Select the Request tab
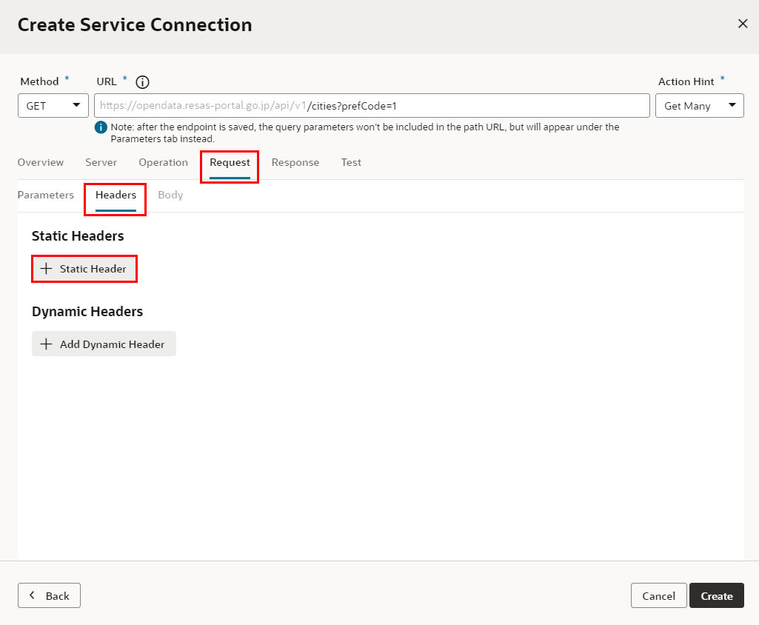The image size is (759, 625). [x=230, y=162]
